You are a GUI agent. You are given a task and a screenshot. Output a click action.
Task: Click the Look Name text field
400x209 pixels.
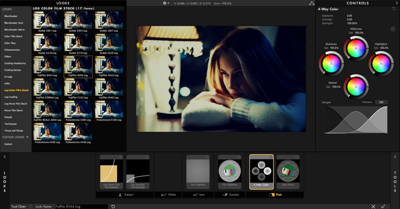(82, 206)
